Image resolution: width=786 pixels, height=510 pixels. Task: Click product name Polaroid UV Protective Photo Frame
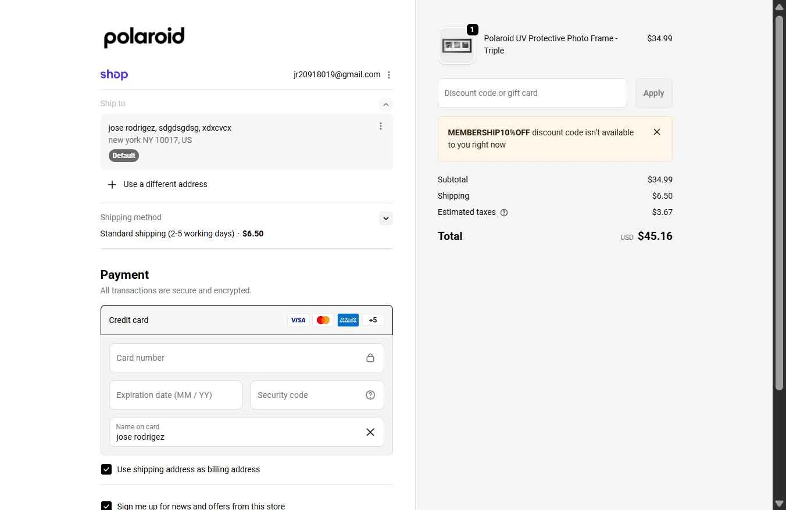(x=551, y=44)
